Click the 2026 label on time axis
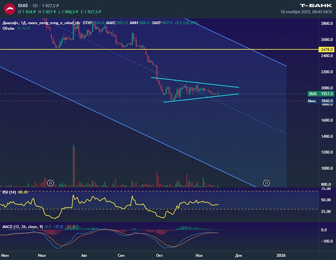This screenshot has width=336, height=260. point(281,255)
